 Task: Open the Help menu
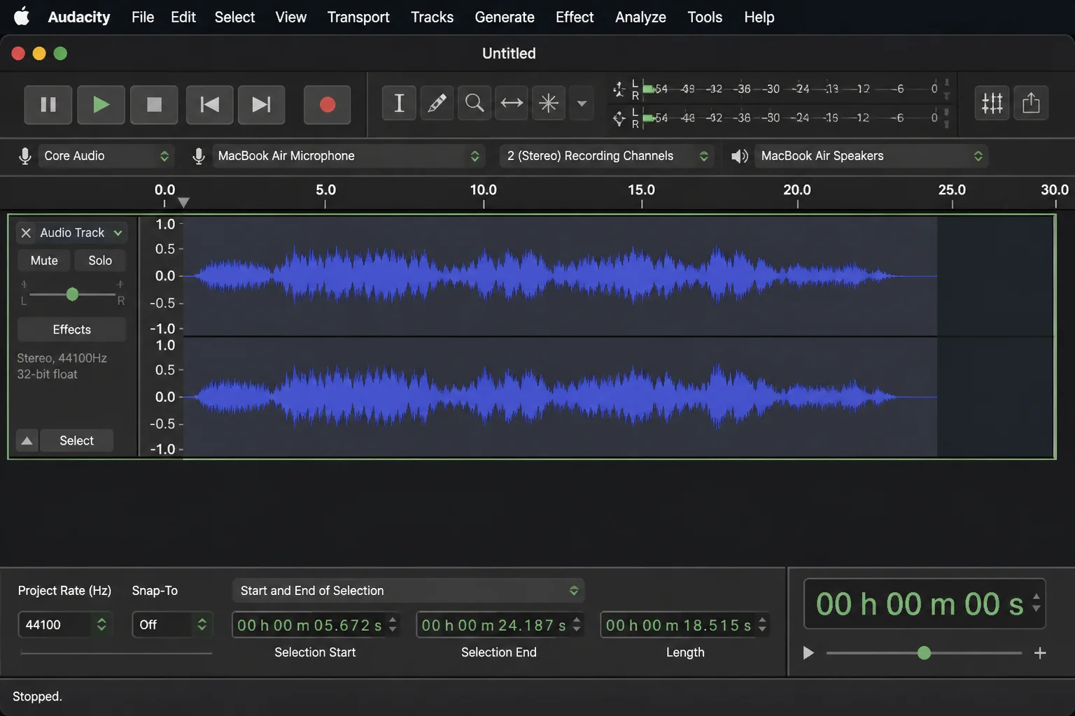pos(759,17)
